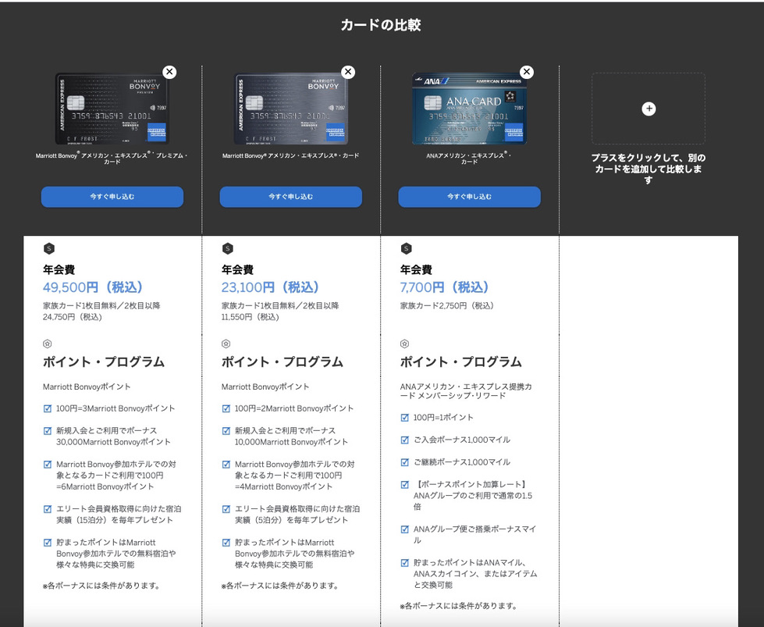764x627 pixels.
Task: Click the point program icon in the 23,100円 column
Action: 226,344
